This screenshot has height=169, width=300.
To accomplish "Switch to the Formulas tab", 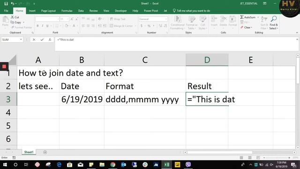I will tap(67, 11).
